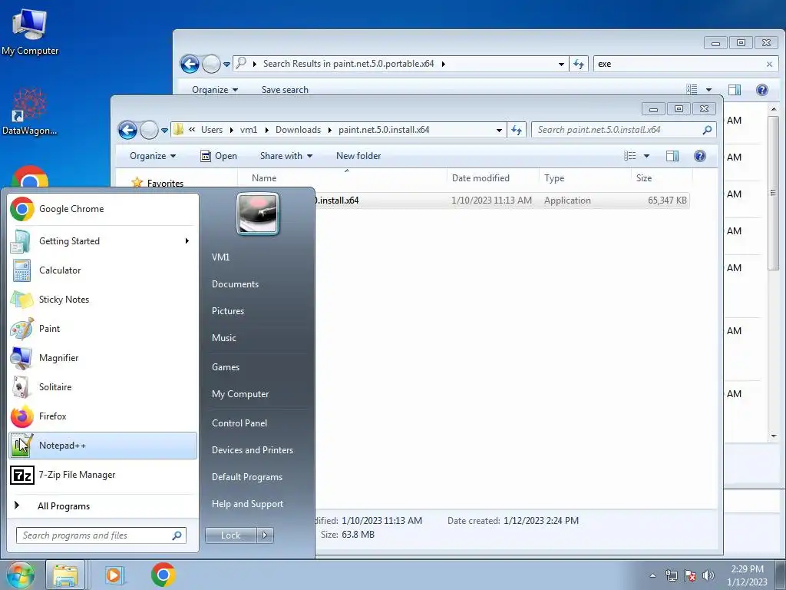Expand All Programs list
The image size is (786, 590).
click(x=103, y=506)
